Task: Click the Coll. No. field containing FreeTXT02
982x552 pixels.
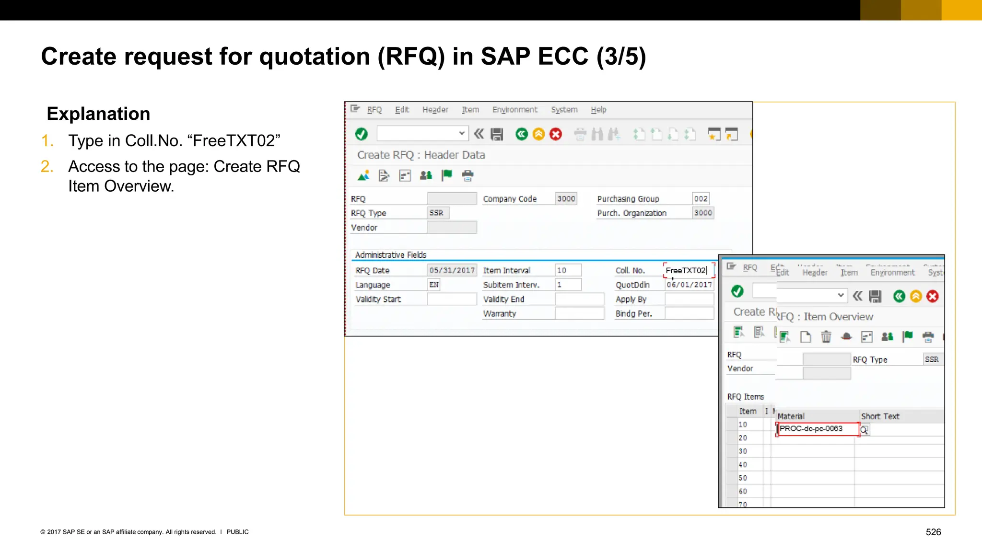Action: (x=689, y=270)
